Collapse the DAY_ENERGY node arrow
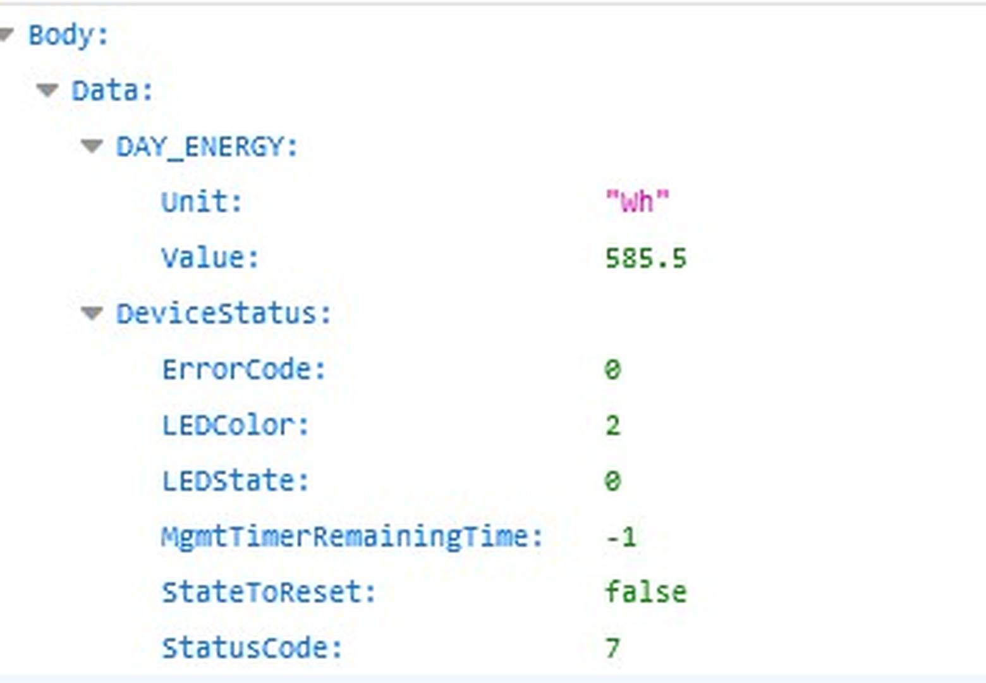Viewport: 986px width, 683px height. (92, 146)
